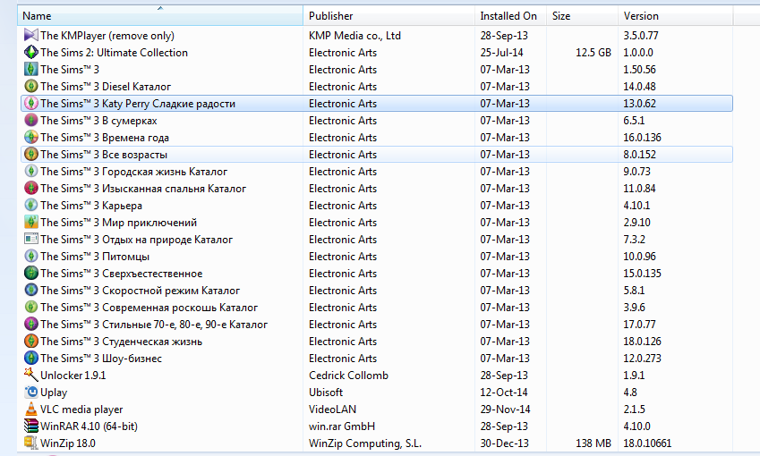Click The Sims 2: Ultimate Collection icon
Screen dimensions: 760x456
[31, 52]
